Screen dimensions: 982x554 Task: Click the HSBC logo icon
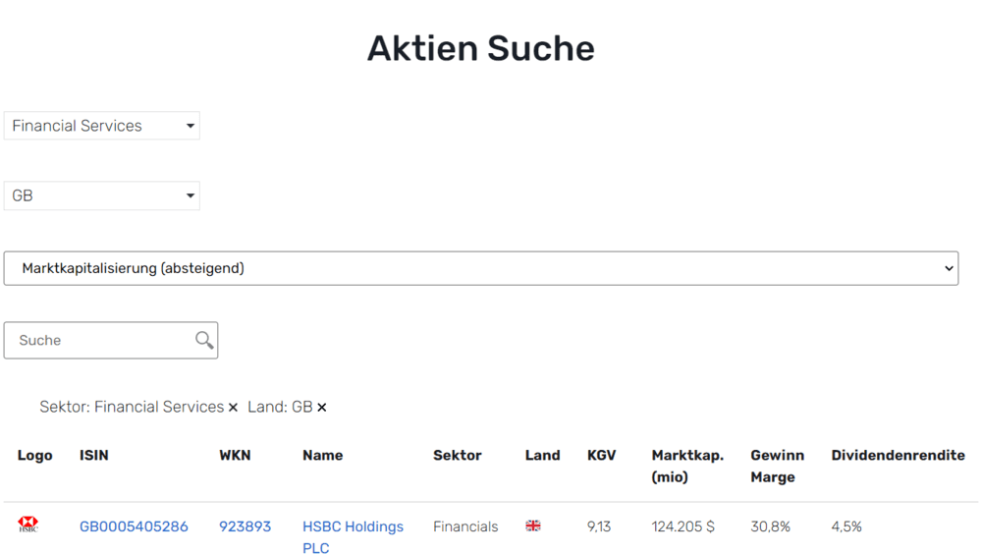28,524
